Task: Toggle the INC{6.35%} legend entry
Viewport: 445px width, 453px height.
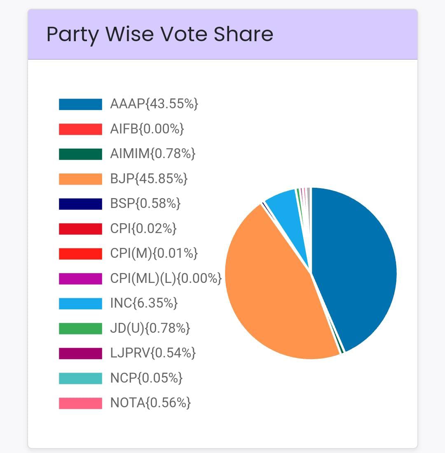Action: pyautogui.click(x=144, y=304)
